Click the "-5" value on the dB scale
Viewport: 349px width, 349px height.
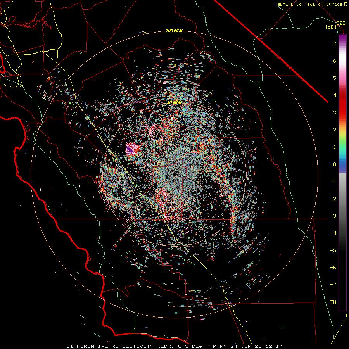pyautogui.click(x=333, y=251)
